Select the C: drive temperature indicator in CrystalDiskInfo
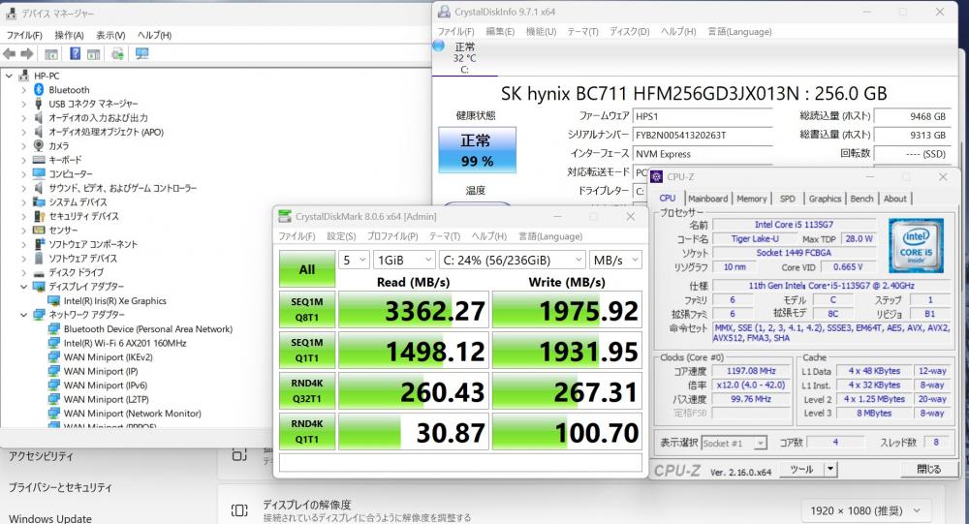 [x=464, y=57]
